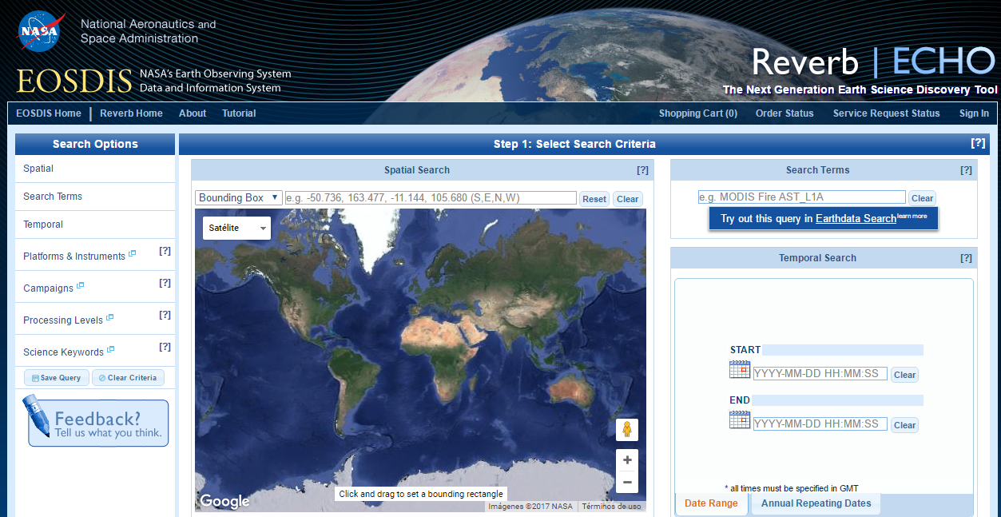Viewport: 1001px width, 517px height.
Task: Open Temporal Search help [?]
Action: click(966, 258)
